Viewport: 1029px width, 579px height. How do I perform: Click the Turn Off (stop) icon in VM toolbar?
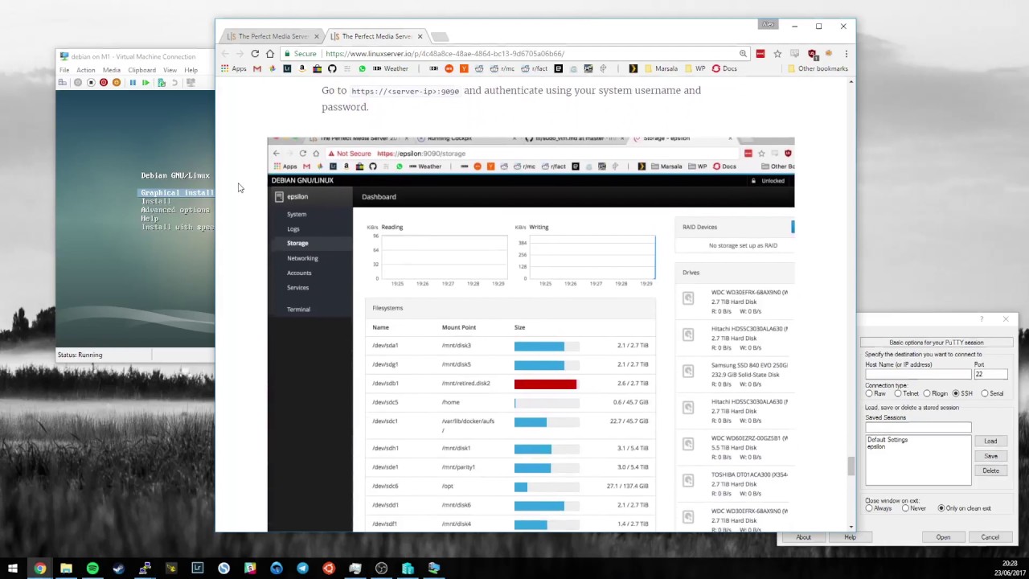coord(91,83)
